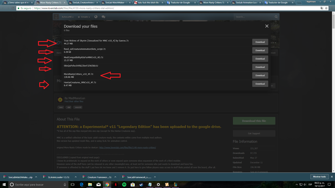Viewport: 335px width, 188px height.
Task: Click the network tray icon
Action: pos(301,184)
